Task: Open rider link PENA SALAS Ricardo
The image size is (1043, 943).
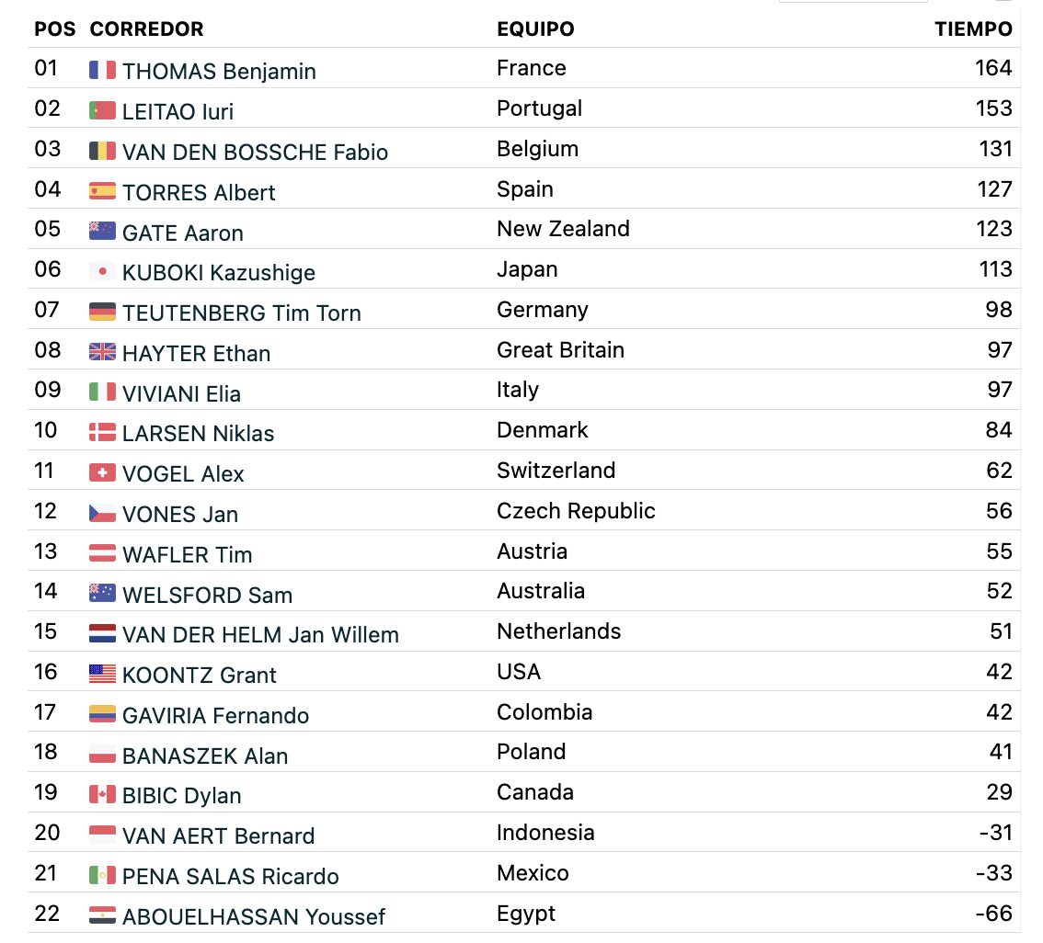Action: (x=230, y=876)
